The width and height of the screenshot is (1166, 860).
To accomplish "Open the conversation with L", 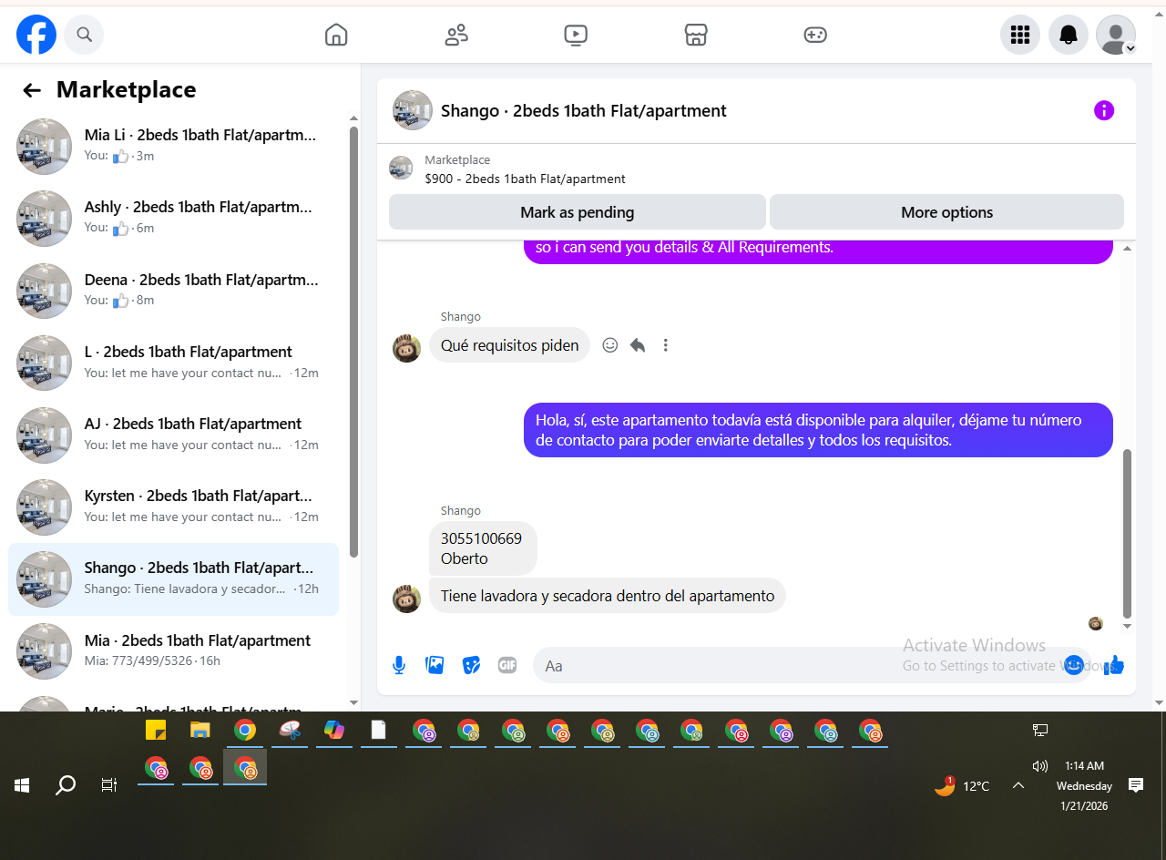I will coord(173,362).
